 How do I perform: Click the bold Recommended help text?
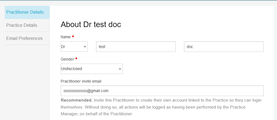coord(77,100)
